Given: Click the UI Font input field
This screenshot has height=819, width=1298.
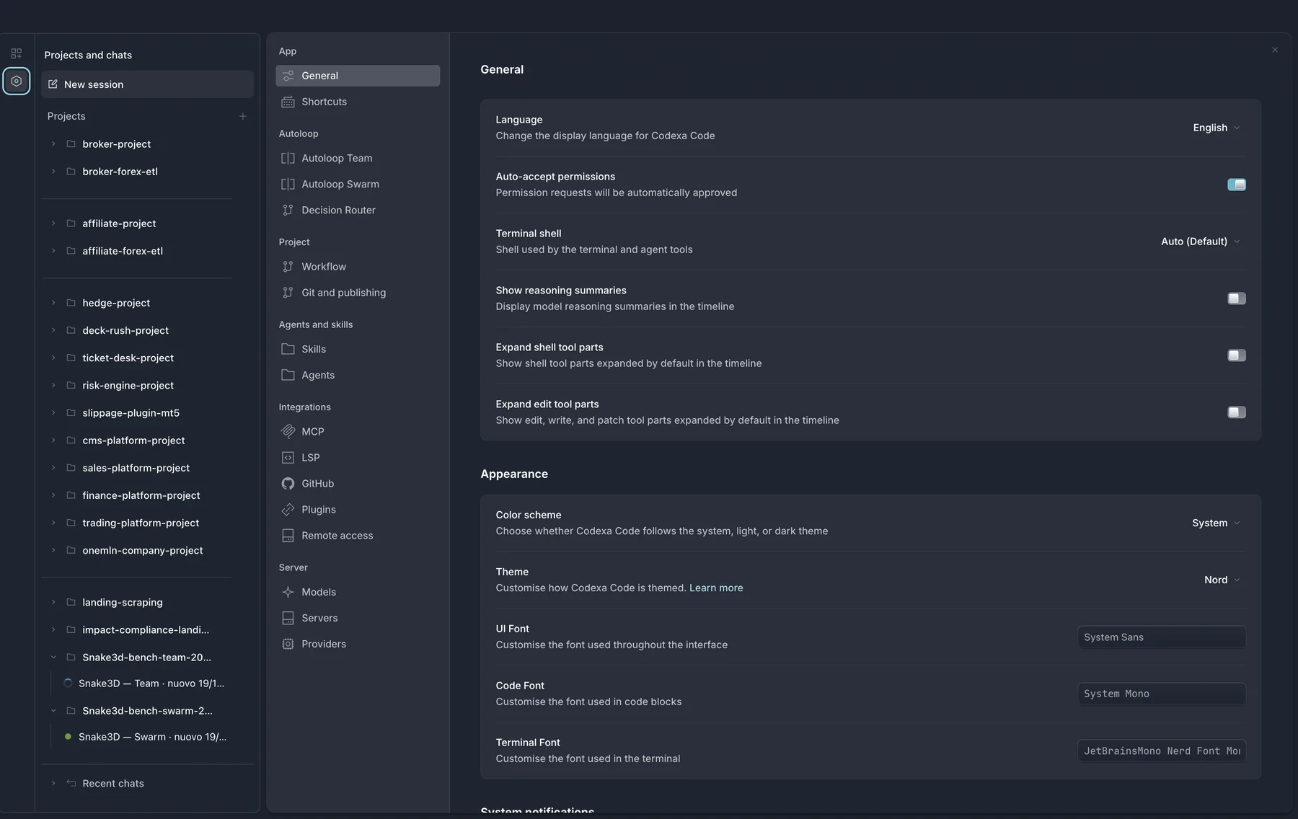Looking at the screenshot, I should [x=1162, y=637].
